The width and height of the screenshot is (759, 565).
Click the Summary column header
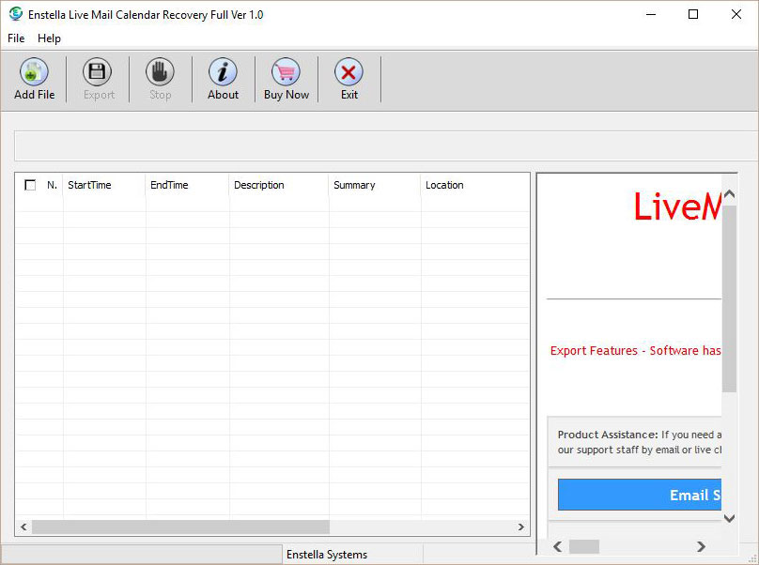(x=354, y=185)
